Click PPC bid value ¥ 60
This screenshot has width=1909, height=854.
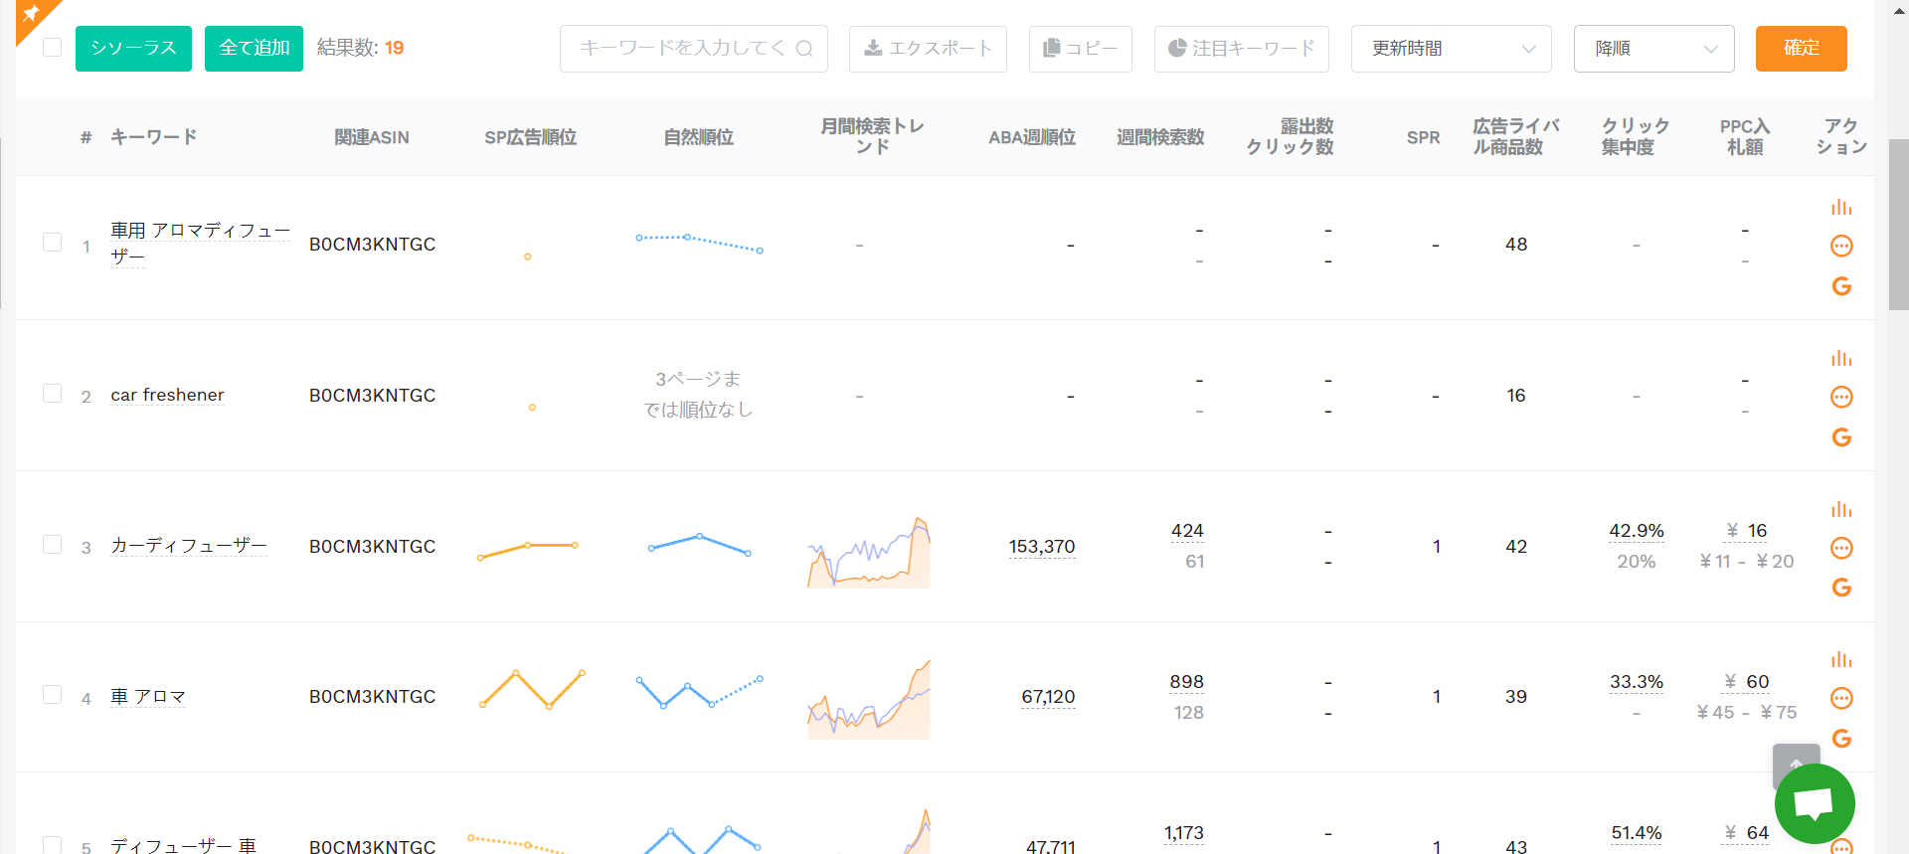coord(1747,682)
